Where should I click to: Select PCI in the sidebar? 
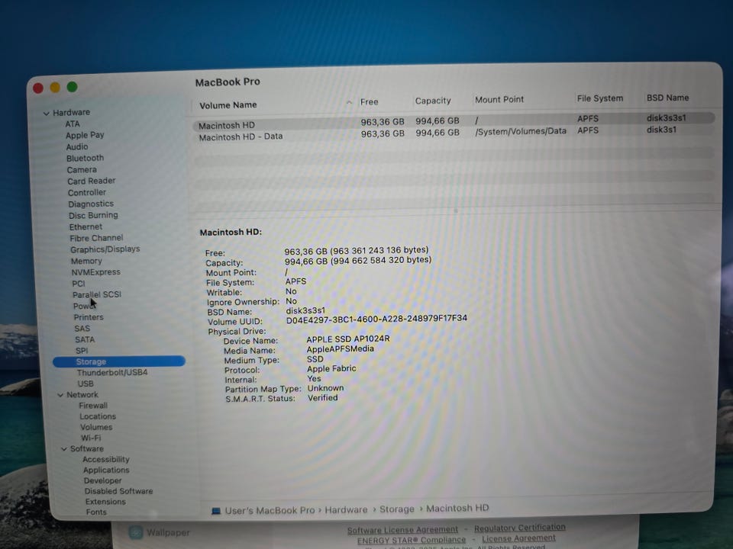pyautogui.click(x=79, y=284)
